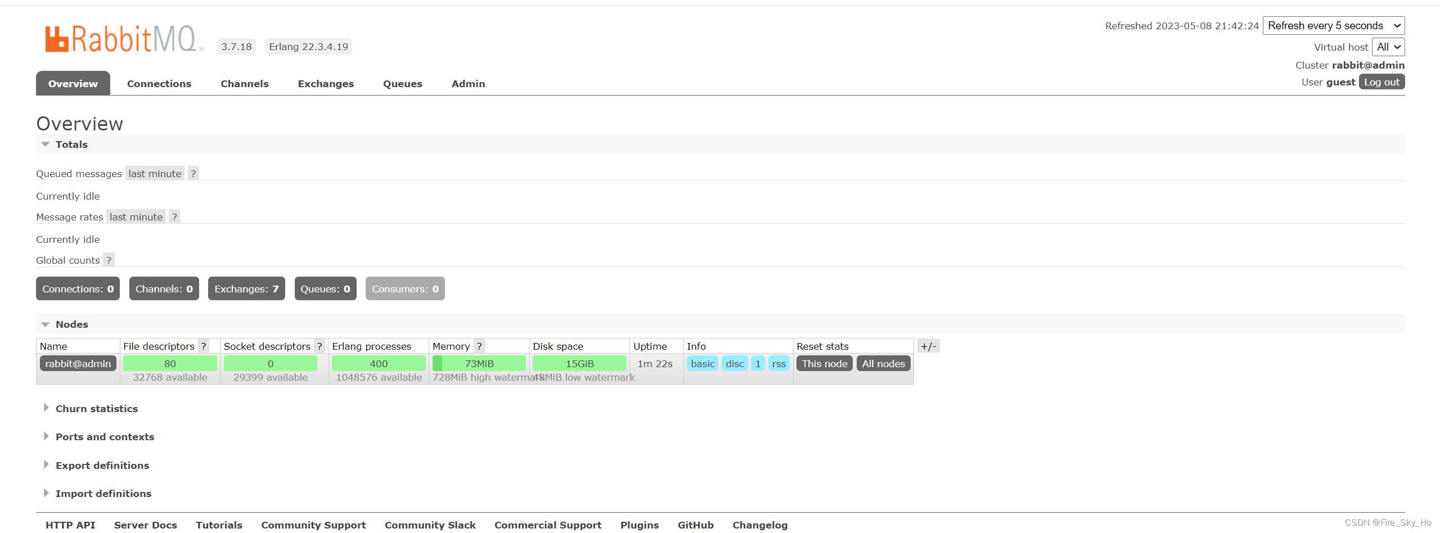Change Queued messages last minute range
The height and width of the screenshot is (533, 1440).
(155, 173)
